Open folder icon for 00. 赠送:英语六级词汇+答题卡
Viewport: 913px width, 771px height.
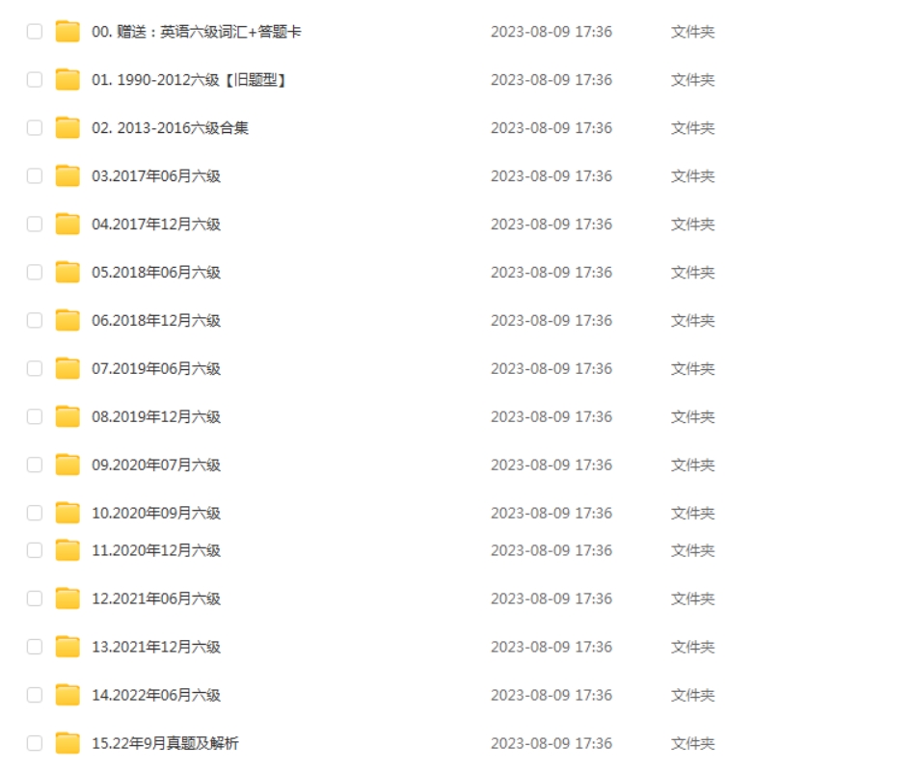tap(67, 32)
